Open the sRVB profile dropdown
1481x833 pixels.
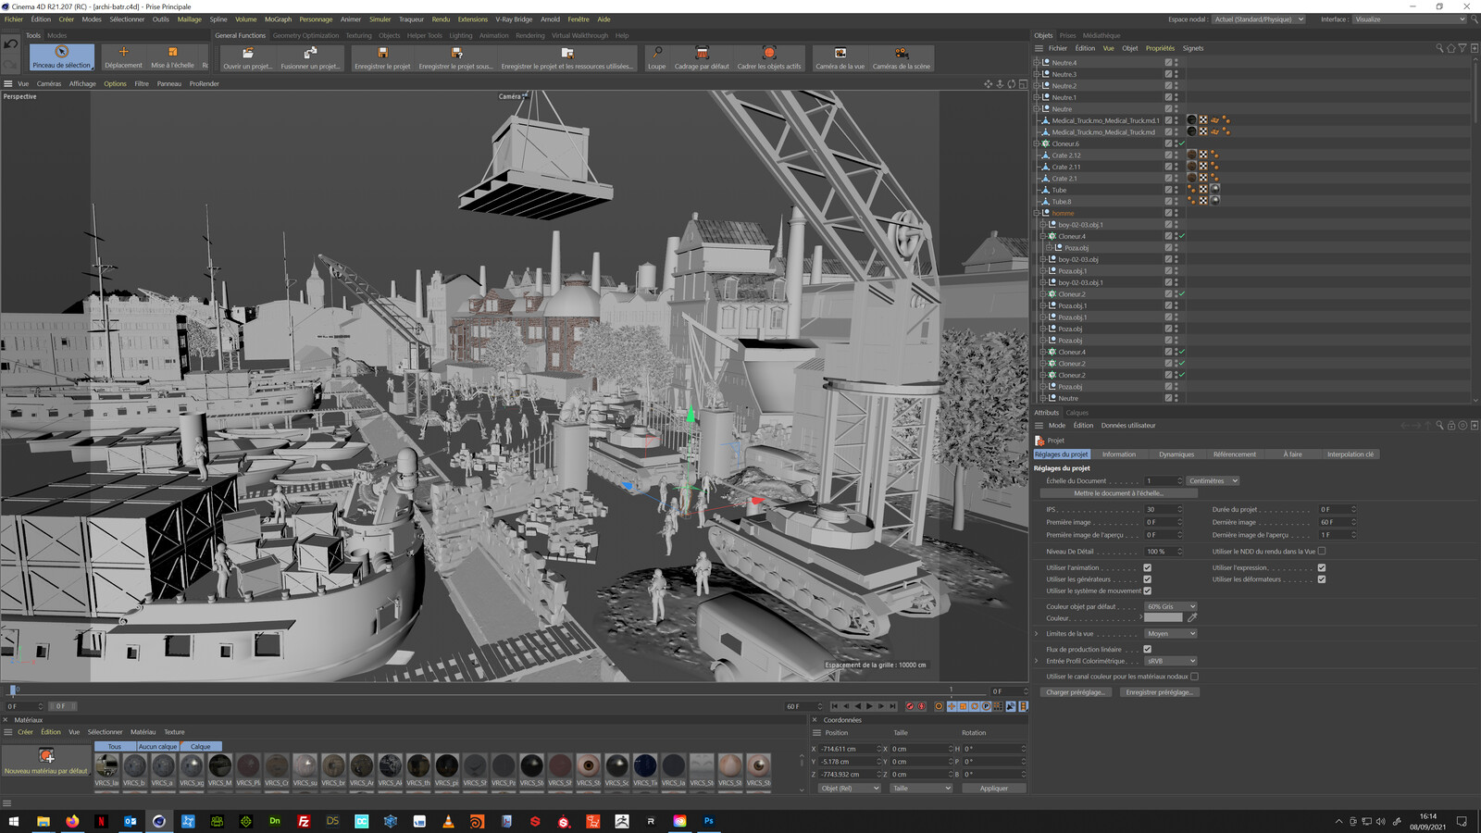coord(1171,662)
